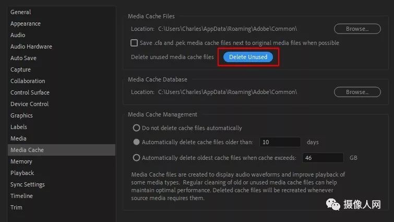
Task: Select Collaboration in the sidebar
Action: [x=28, y=81]
